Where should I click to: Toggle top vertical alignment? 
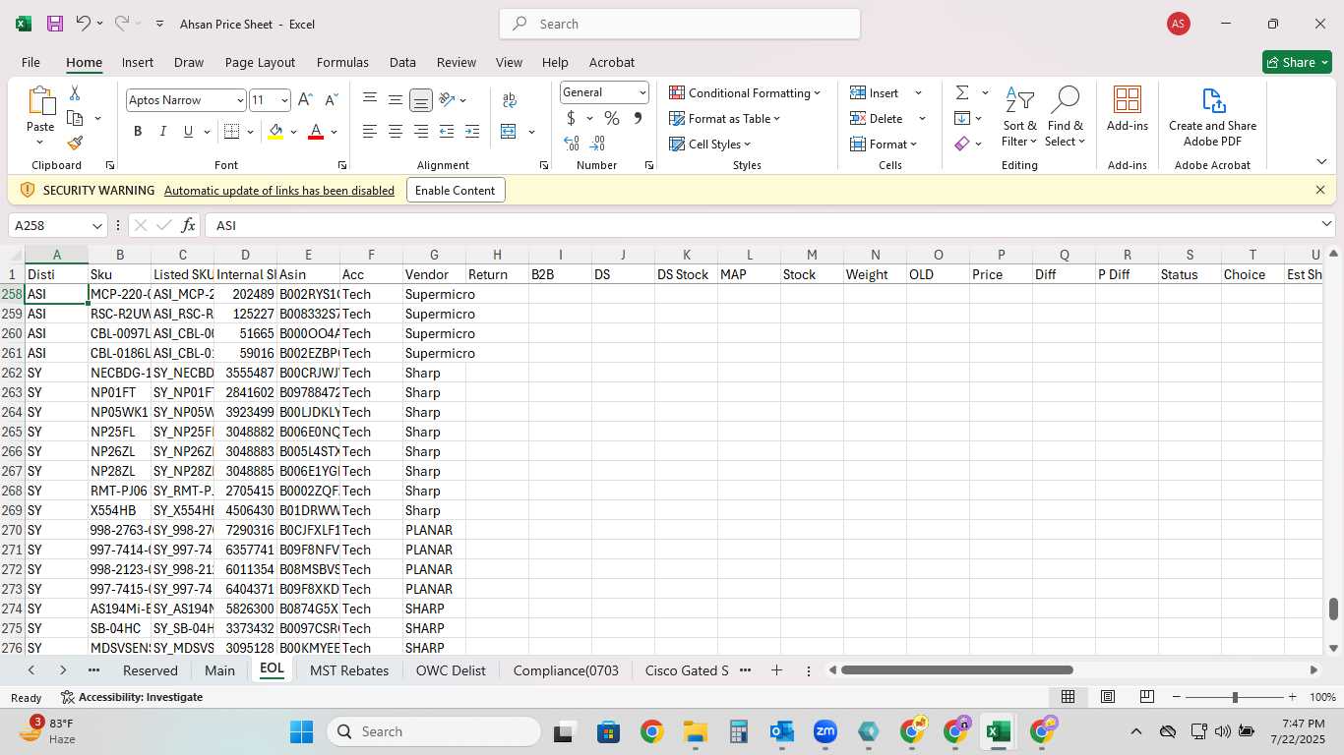(x=370, y=100)
